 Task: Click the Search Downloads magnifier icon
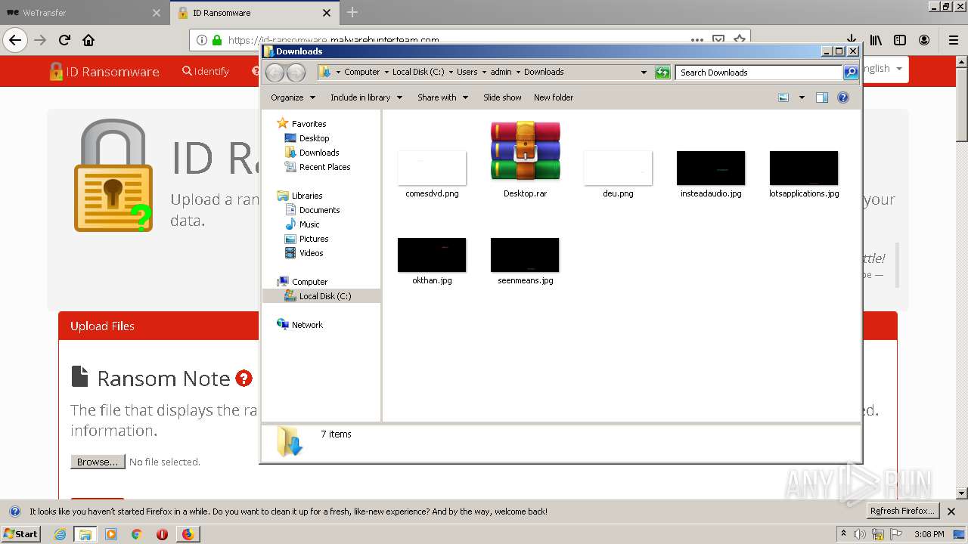click(851, 73)
